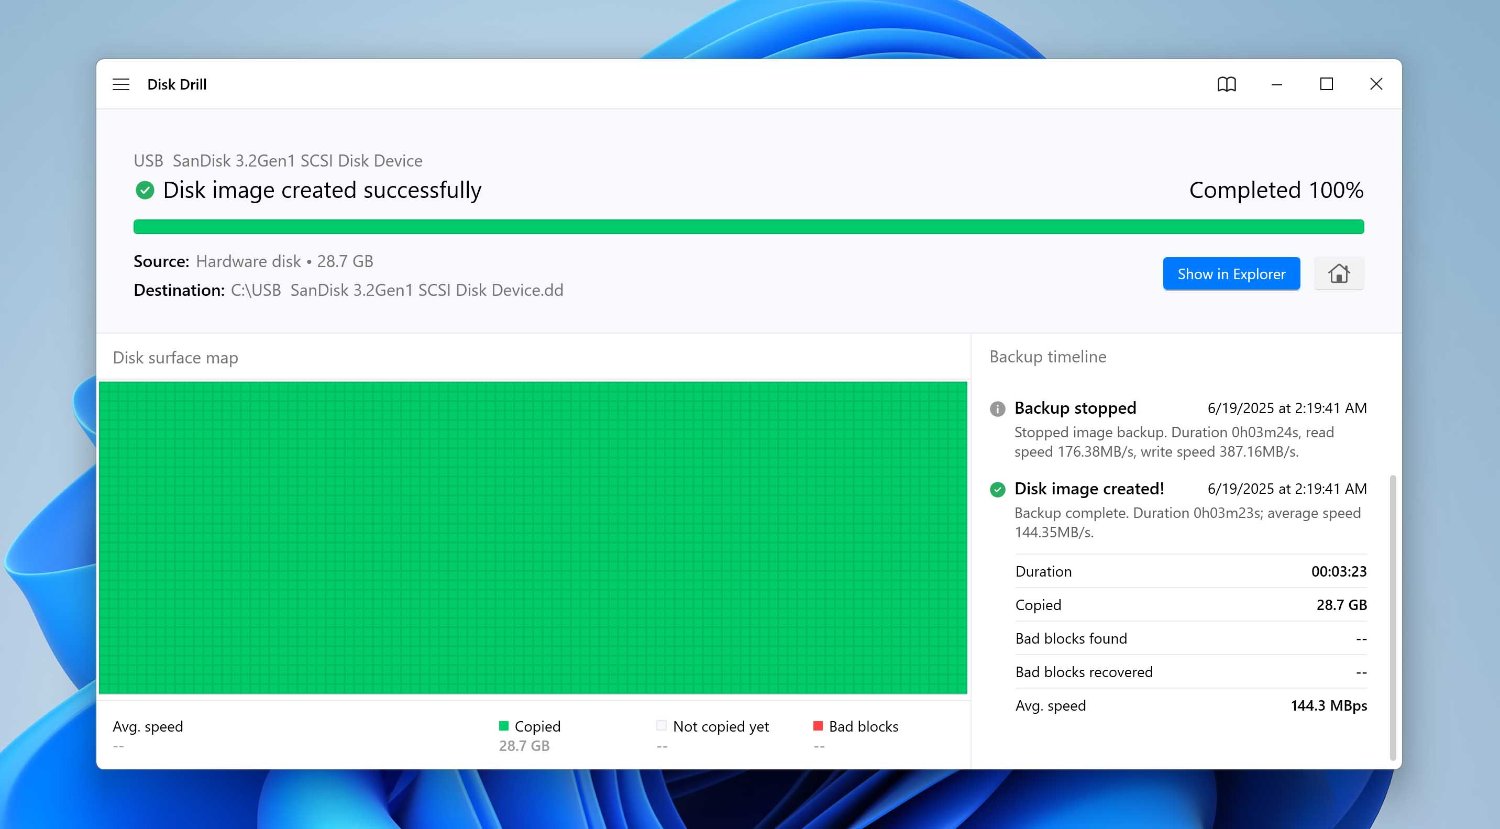This screenshot has width=1500, height=829.
Task: Click the green success checkmark beside the heading
Action: (145, 191)
